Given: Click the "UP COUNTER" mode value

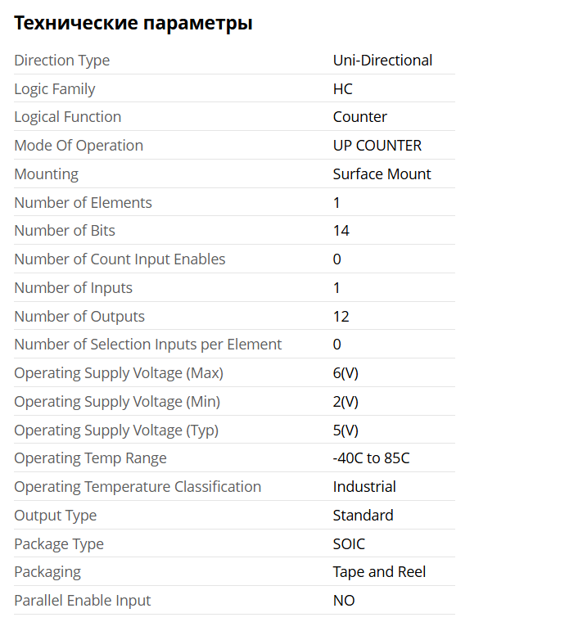Looking at the screenshot, I should (x=377, y=146).
